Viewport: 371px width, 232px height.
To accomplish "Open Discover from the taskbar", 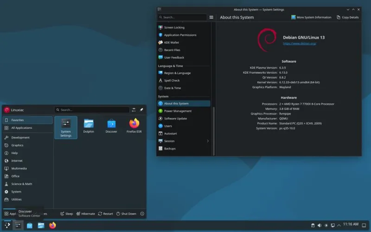I will [x=30, y=226].
